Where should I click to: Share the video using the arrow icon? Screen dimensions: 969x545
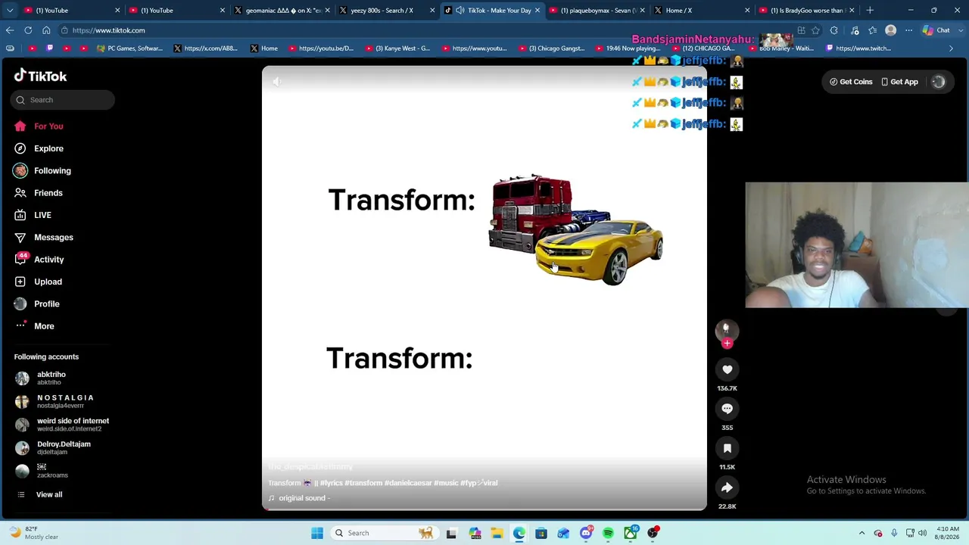[x=727, y=487]
